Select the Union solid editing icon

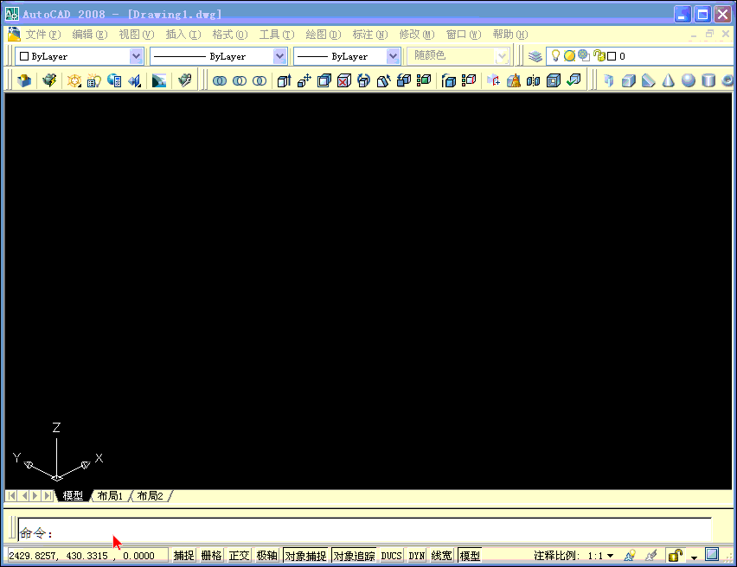[x=221, y=80]
